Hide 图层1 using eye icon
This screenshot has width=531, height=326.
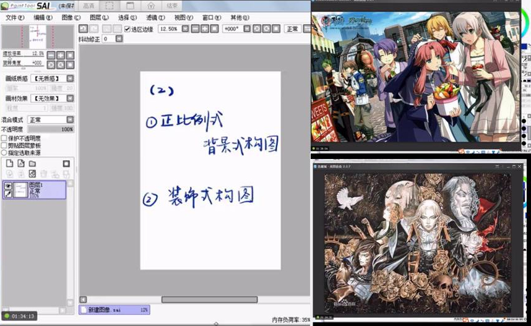coord(7,186)
